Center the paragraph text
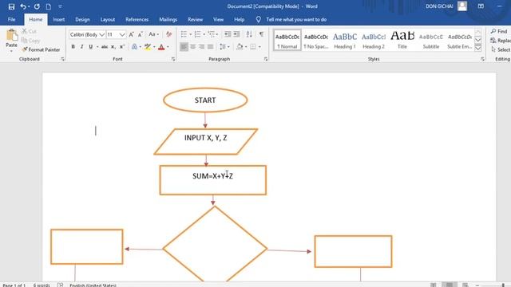Screen dimensions: 511x287 pyautogui.click(x=193, y=47)
